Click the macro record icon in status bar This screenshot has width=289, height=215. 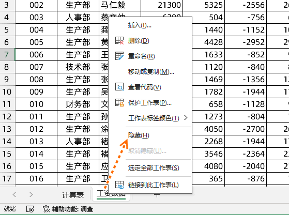click(30, 209)
